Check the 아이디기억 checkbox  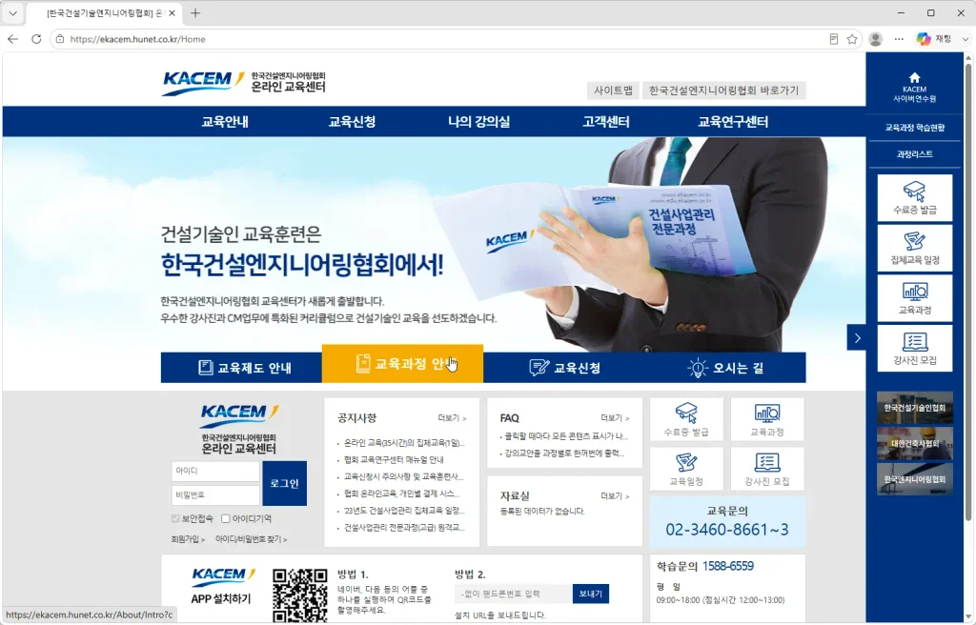point(226,518)
